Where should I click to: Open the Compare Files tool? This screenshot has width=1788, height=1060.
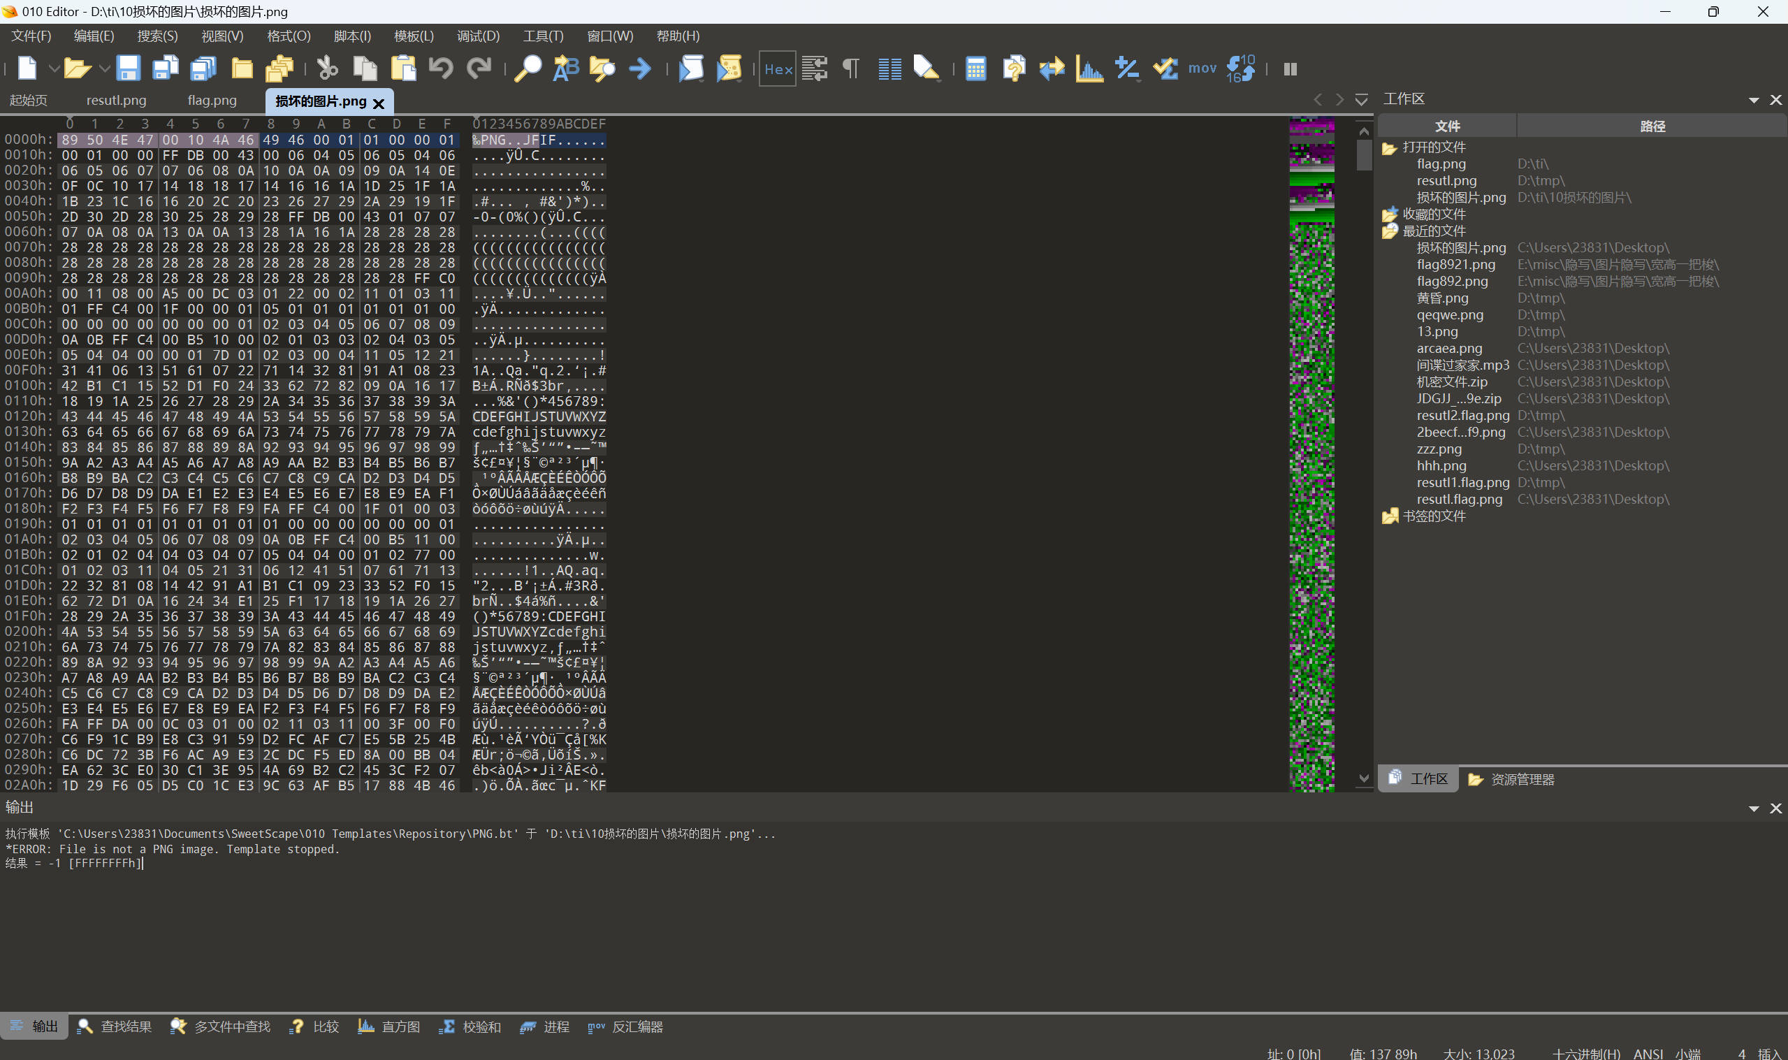1014,68
